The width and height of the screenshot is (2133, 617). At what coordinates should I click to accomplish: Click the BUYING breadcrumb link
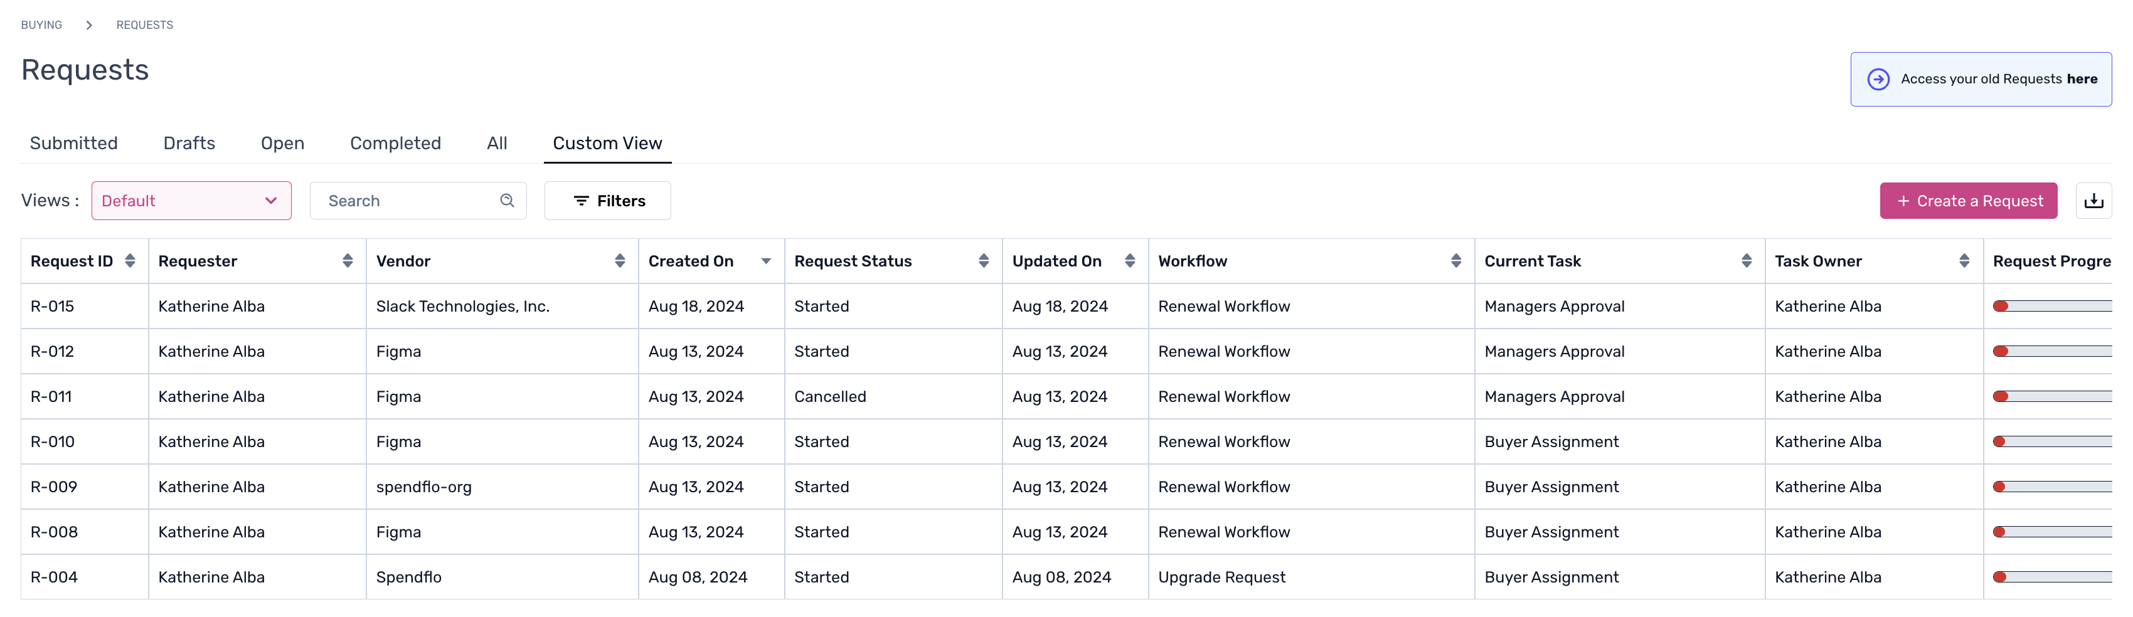41,25
